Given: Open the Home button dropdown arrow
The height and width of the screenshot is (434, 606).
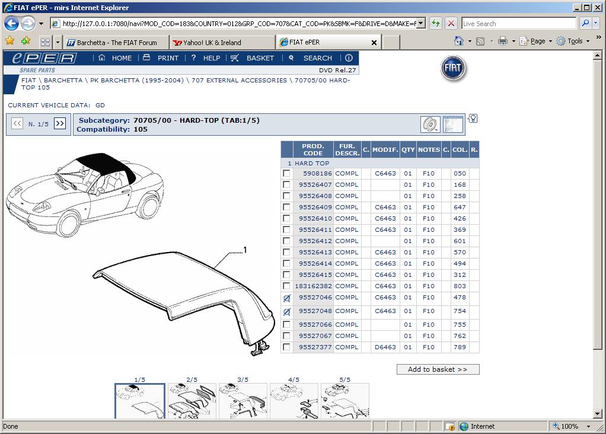Looking at the screenshot, I should click(x=470, y=41).
